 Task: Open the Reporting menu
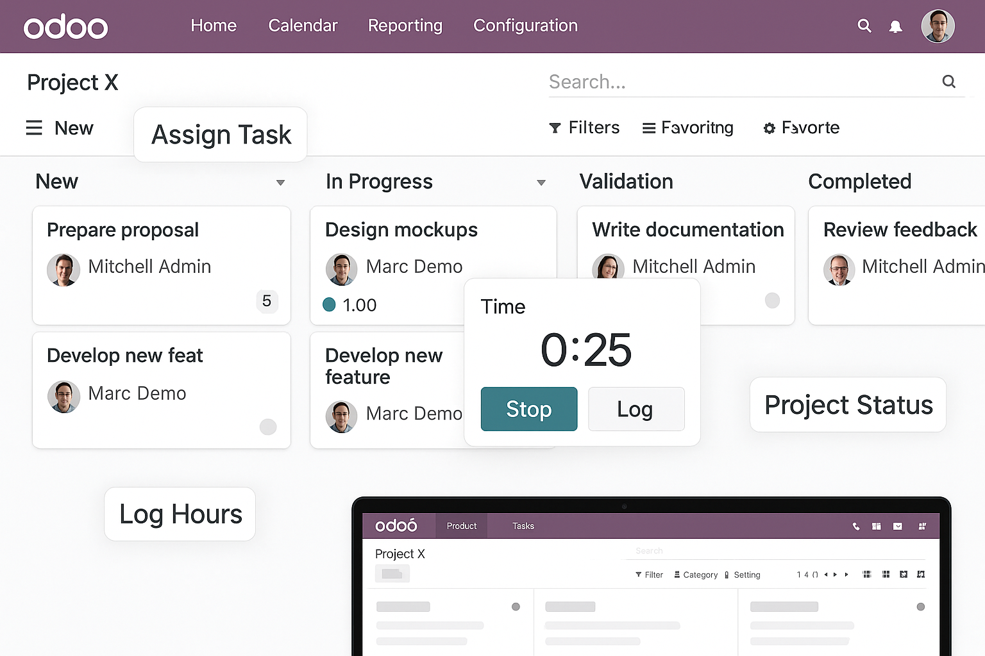405,26
